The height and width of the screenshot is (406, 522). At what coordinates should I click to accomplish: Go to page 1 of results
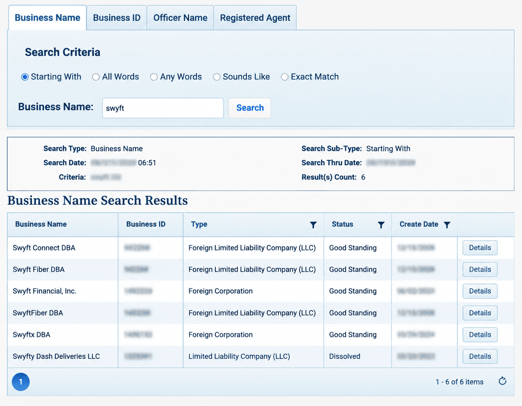tap(21, 382)
